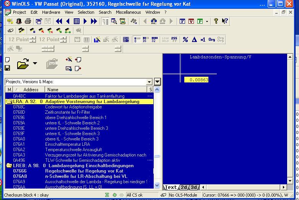Click the bar chart wizard icon
Screen dimensions: 299x200
pyautogui.click(x=97, y=40)
